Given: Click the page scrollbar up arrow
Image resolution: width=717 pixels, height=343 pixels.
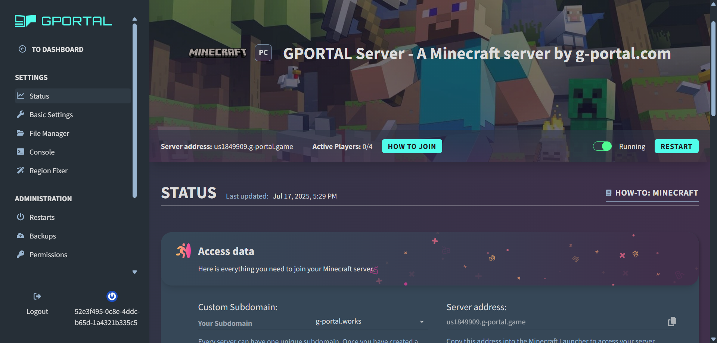Looking at the screenshot, I should point(714,4).
